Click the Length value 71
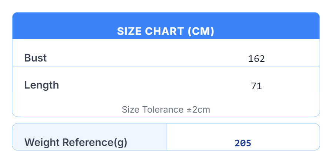This screenshot has width=332, height=163. [256, 86]
